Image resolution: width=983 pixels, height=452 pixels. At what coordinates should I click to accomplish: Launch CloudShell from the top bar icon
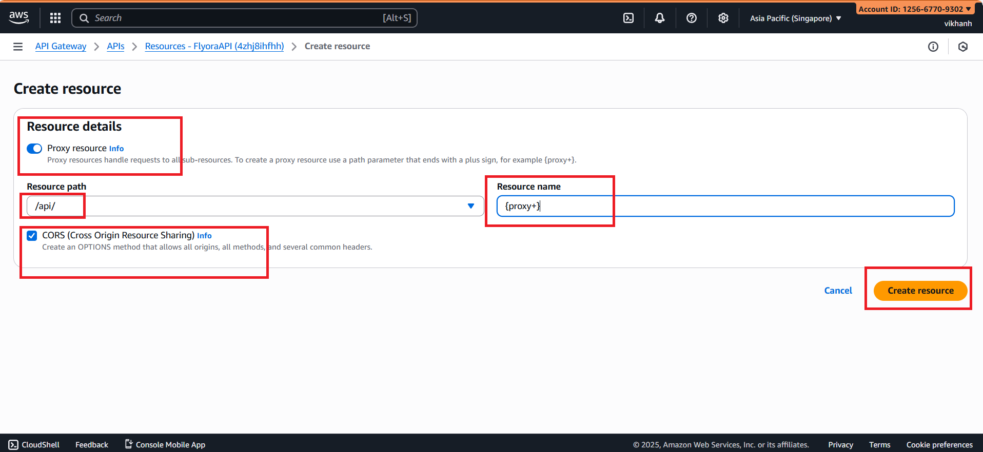tap(628, 18)
